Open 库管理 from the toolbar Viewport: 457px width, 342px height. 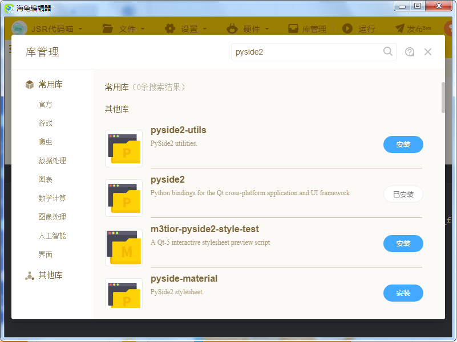tap(314, 29)
